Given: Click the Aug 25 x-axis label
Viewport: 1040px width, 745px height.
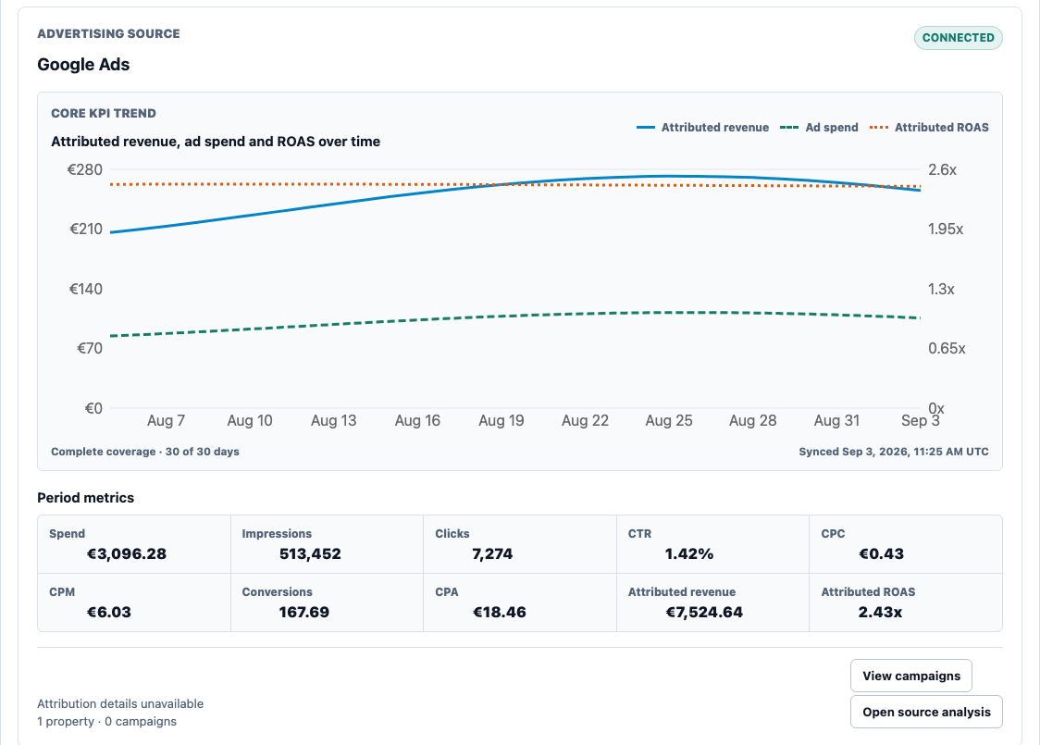Looking at the screenshot, I should (x=669, y=420).
